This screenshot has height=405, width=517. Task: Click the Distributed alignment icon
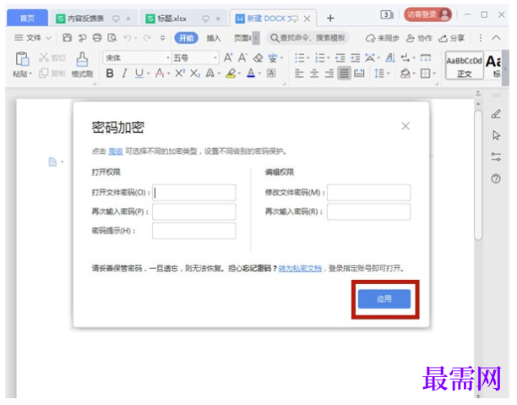pyautogui.click(x=359, y=74)
